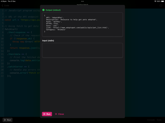
Task: Click the adoptapet.com Link output line
Action: pyautogui.click(x=77, y=28)
